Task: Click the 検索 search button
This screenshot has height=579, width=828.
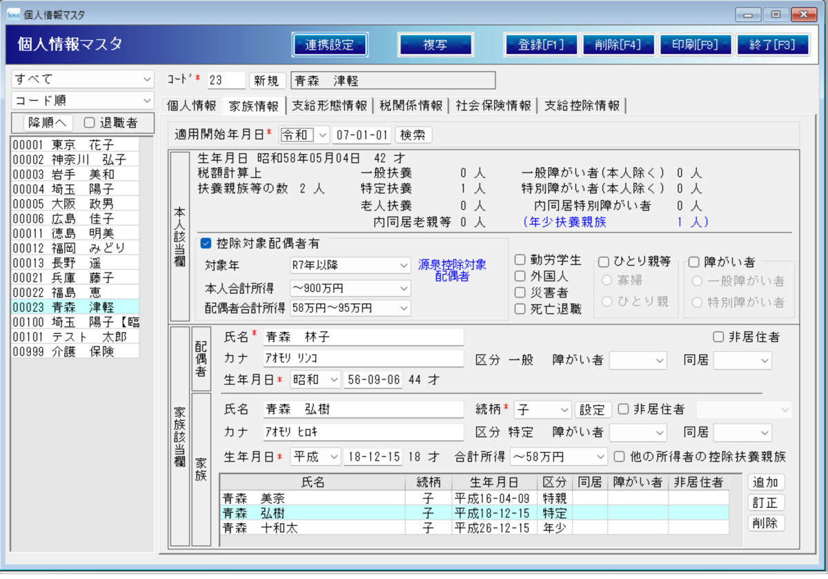Action: (x=413, y=135)
